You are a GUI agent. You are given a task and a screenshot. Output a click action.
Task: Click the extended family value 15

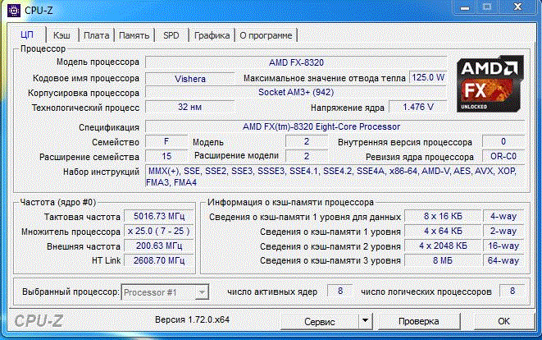[x=166, y=156]
